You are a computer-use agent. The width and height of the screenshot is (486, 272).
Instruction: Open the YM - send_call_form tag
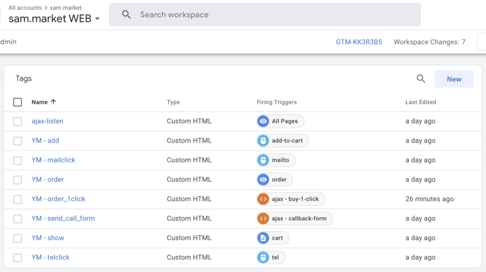point(63,219)
